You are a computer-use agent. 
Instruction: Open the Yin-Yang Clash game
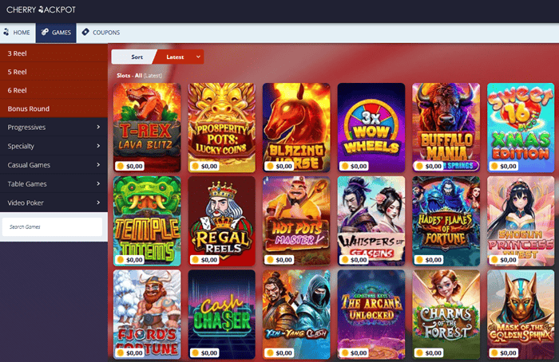click(x=296, y=314)
